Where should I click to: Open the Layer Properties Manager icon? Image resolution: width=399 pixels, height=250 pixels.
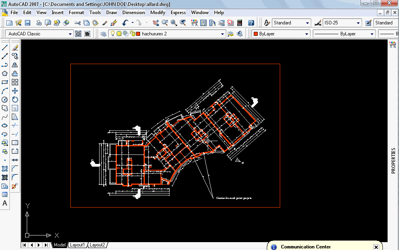tap(103, 34)
